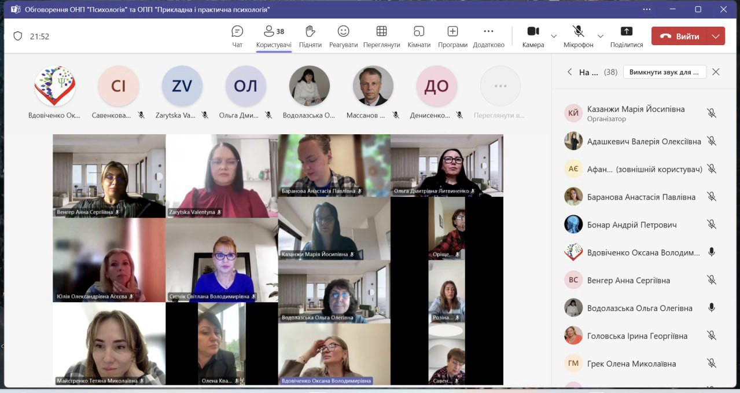The height and width of the screenshot is (393, 740).
Task: Click mic icon for Афан... external user
Action: coord(712,169)
